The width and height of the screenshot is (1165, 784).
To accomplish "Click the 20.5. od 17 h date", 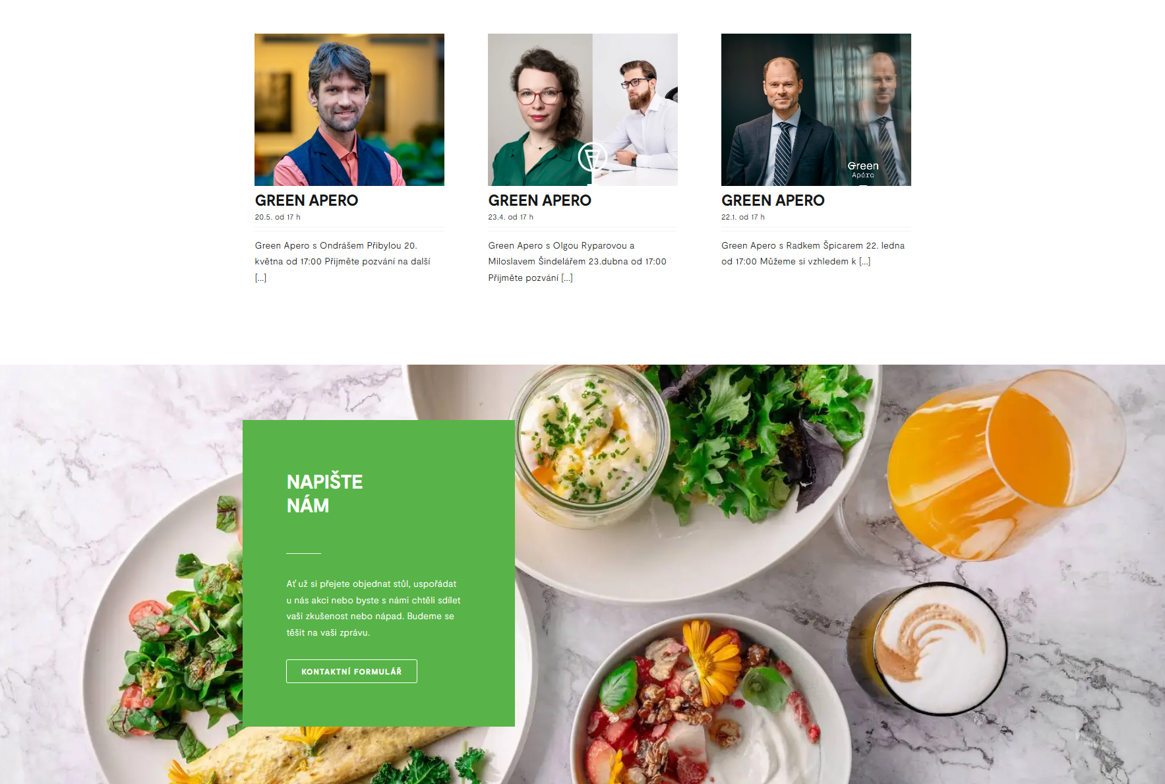I will 278,217.
